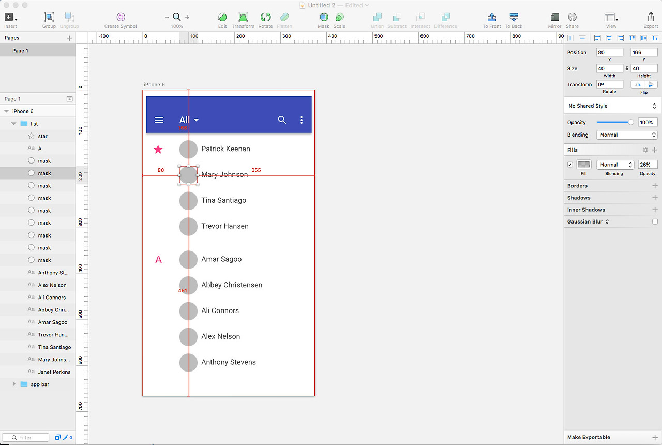This screenshot has height=445, width=662.
Task: Click the three-dot overflow icon in mockup
Action: [302, 120]
